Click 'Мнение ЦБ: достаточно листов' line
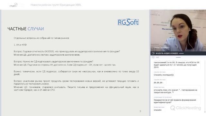 [x=47, y=55]
